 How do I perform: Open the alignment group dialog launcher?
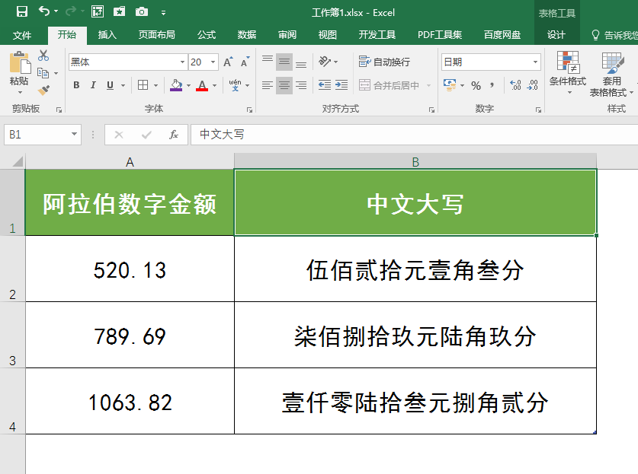431,110
